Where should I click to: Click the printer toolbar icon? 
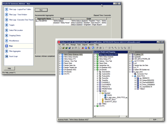(79, 48)
